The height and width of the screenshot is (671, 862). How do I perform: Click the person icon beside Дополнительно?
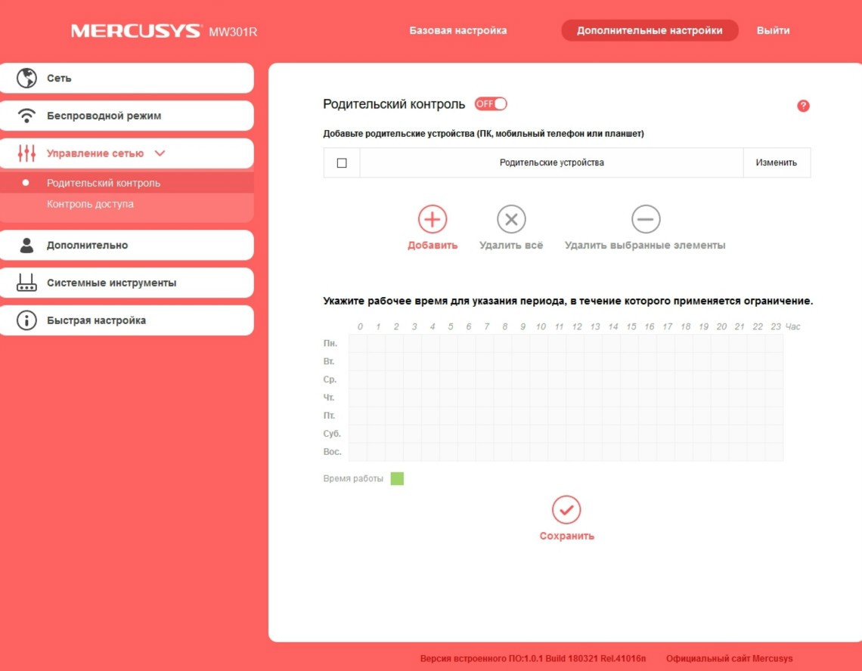(27, 245)
